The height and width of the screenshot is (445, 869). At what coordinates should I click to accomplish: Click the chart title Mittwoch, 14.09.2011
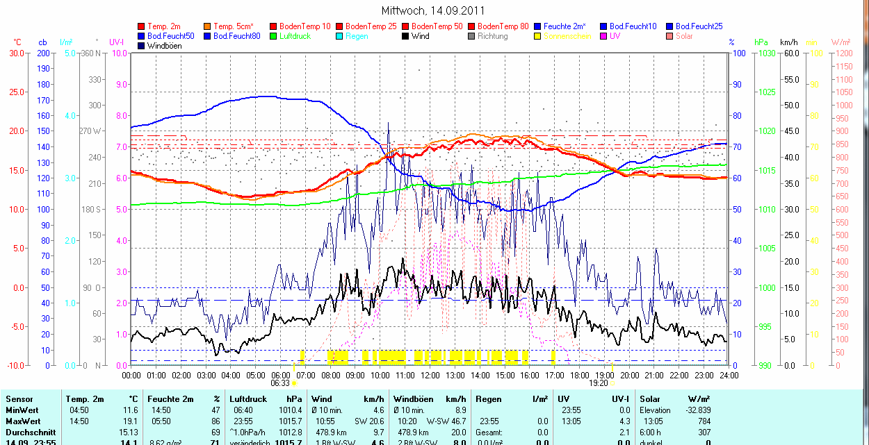click(434, 10)
